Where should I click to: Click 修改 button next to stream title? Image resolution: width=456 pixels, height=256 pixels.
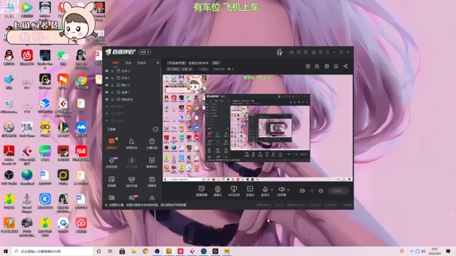tap(216, 63)
